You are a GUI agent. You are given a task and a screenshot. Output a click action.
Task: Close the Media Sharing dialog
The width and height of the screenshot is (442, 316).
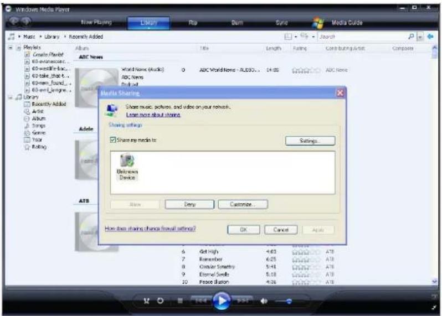[x=340, y=93]
